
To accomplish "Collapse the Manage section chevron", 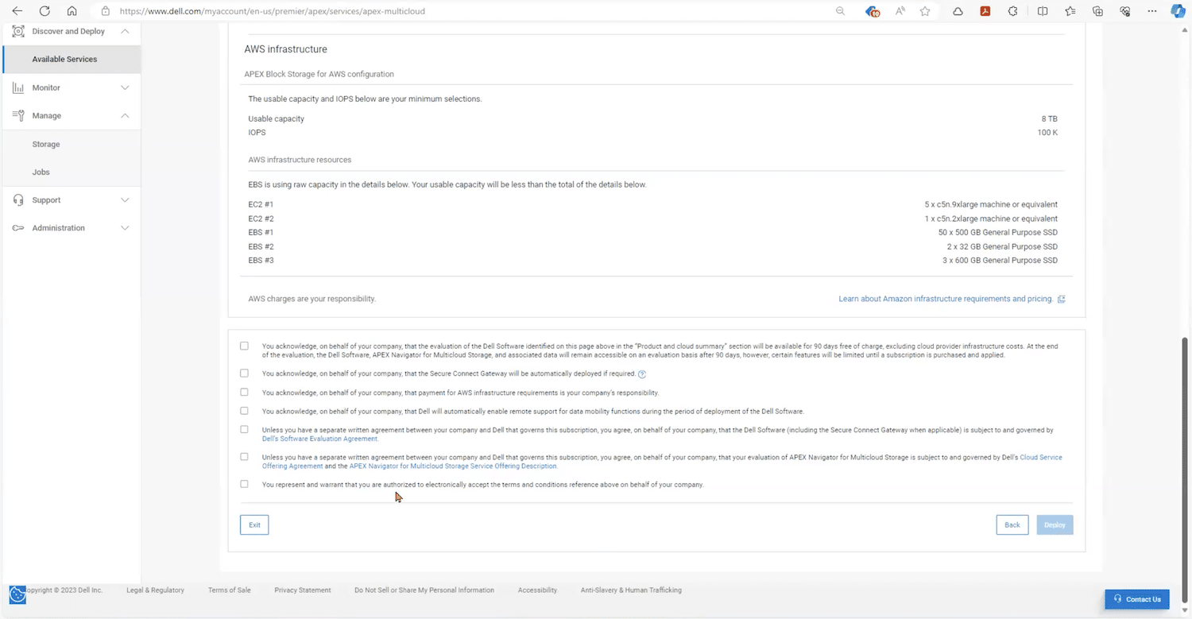I will click(x=125, y=115).
